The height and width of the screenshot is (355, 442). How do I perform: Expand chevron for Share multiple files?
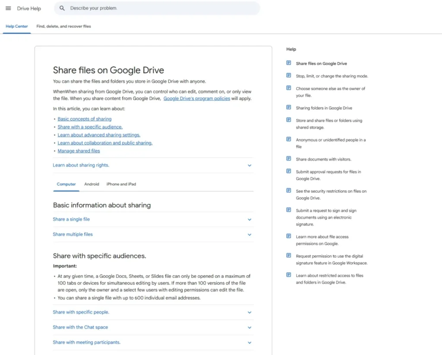[249, 235]
